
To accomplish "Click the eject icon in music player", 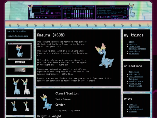I will pos(46,17).
